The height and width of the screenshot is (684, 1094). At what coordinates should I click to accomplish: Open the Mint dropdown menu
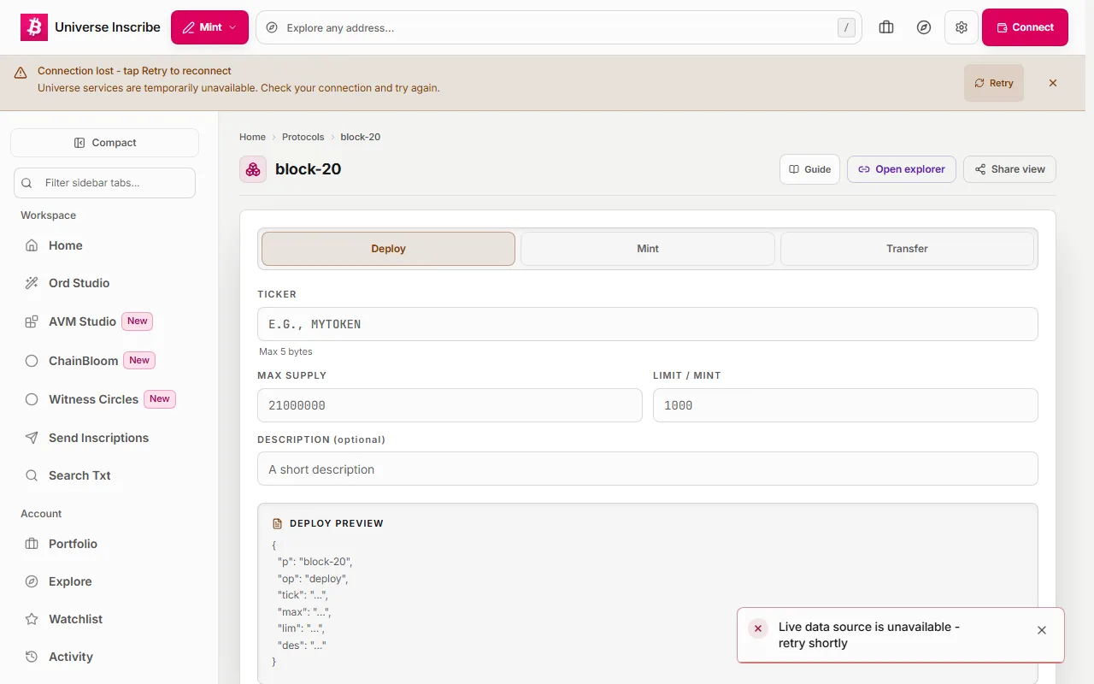[x=209, y=27]
